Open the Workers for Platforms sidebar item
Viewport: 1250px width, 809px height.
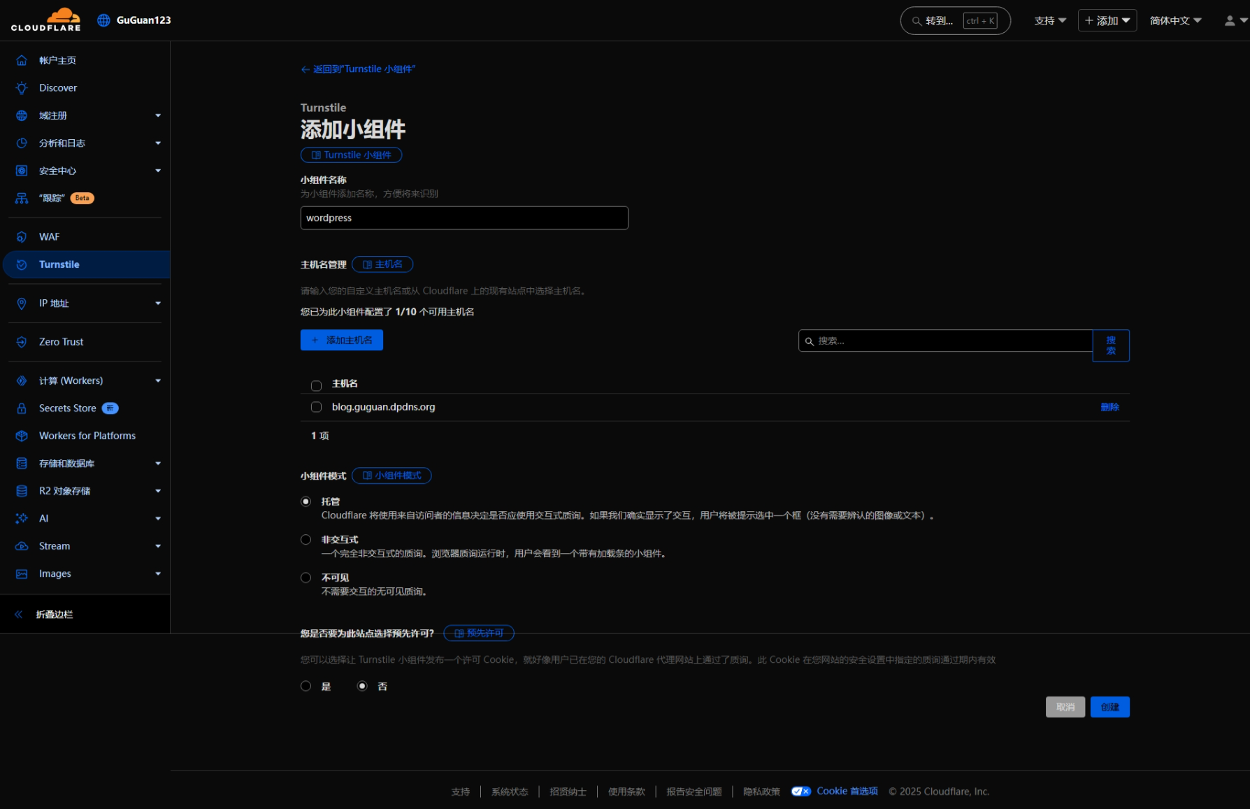point(86,436)
